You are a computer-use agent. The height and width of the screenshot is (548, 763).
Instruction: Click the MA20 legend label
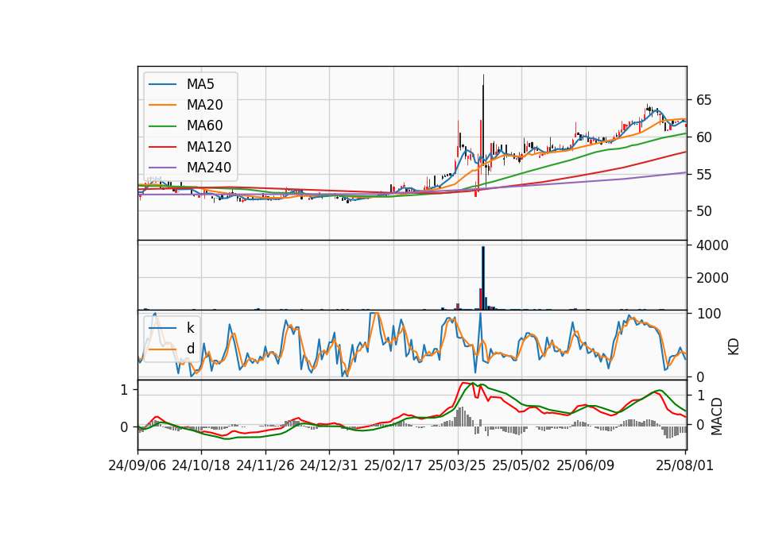coord(204,105)
